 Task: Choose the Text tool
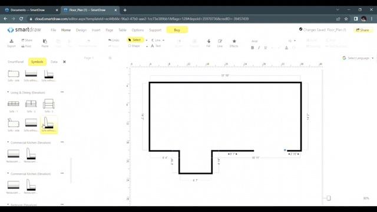156,46
